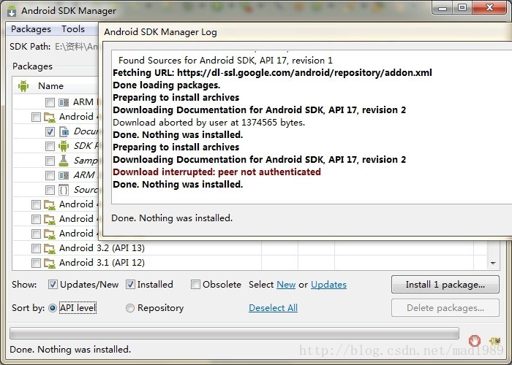This screenshot has width=512, height=365.
Task: Click the Sources braces icon
Action: click(64, 190)
